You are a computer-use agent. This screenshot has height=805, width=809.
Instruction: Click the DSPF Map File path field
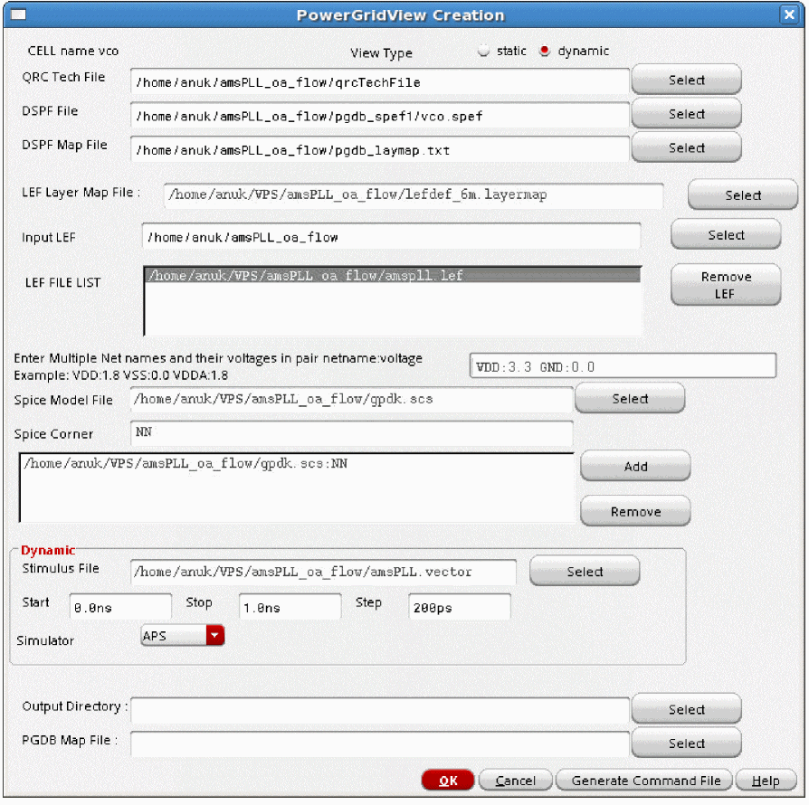click(x=380, y=150)
